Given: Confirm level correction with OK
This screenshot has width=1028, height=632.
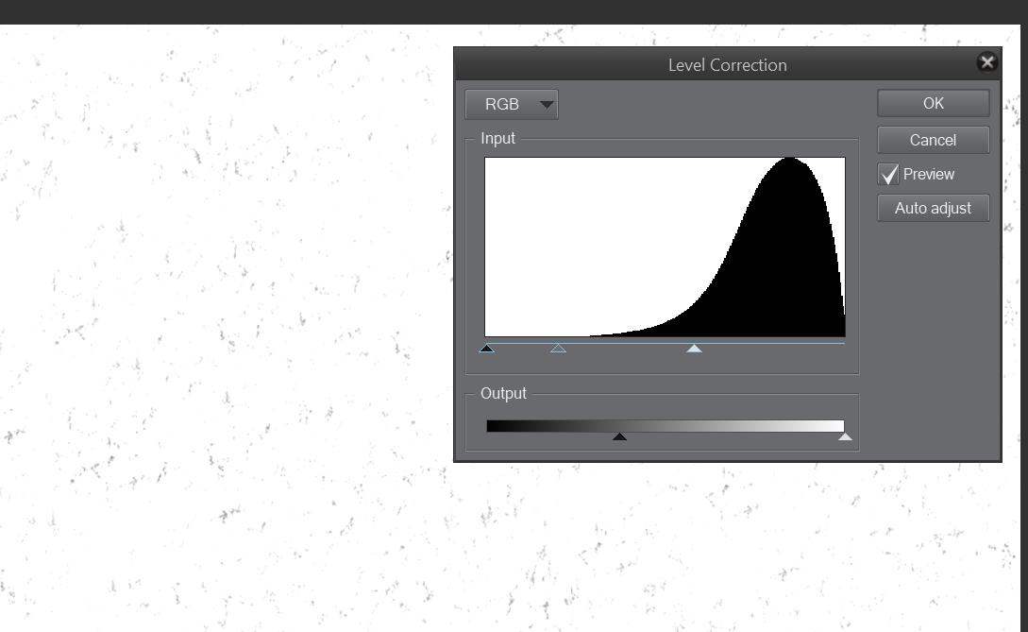Looking at the screenshot, I should 933,103.
